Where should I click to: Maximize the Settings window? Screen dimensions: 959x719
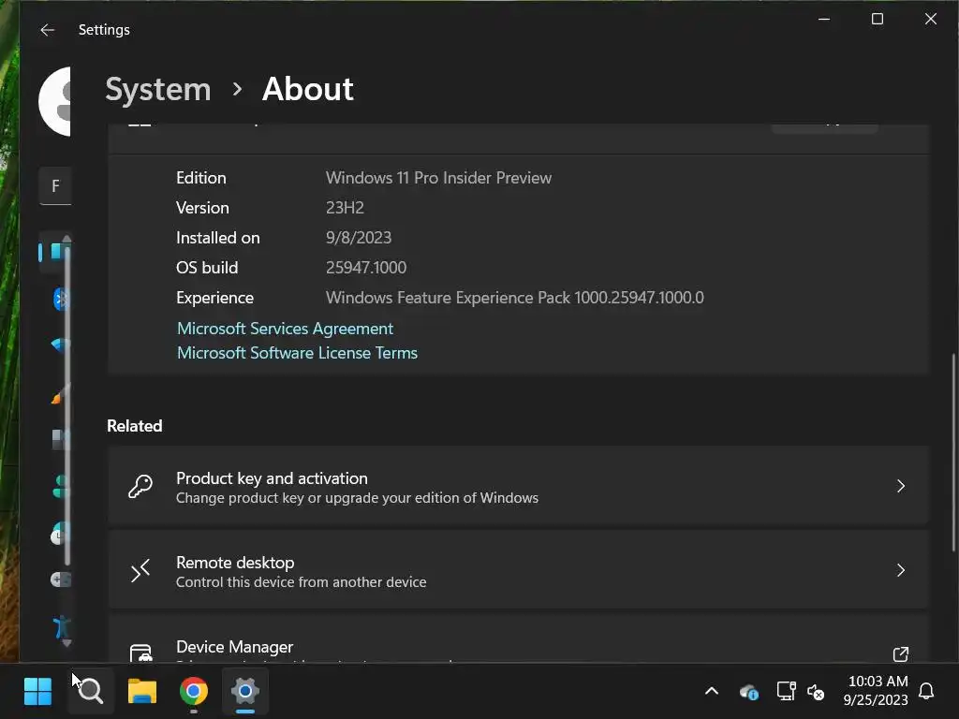click(878, 19)
